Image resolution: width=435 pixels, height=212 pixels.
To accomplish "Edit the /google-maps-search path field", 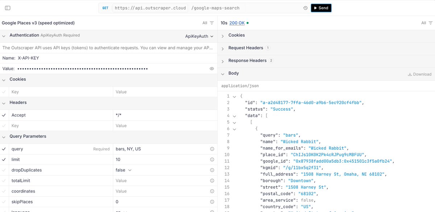I will click(x=215, y=8).
